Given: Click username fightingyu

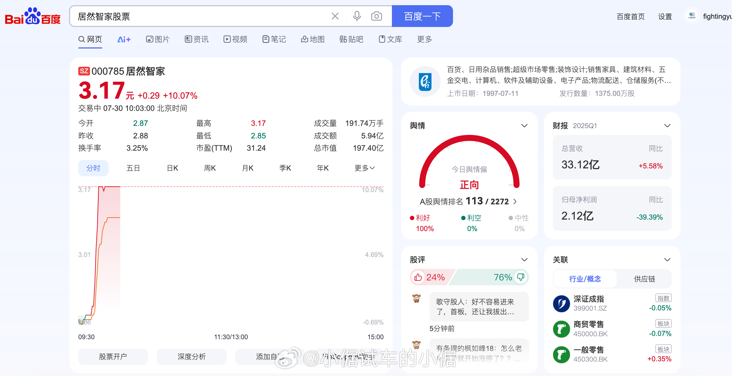Looking at the screenshot, I should pyautogui.click(x=717, y=16).
